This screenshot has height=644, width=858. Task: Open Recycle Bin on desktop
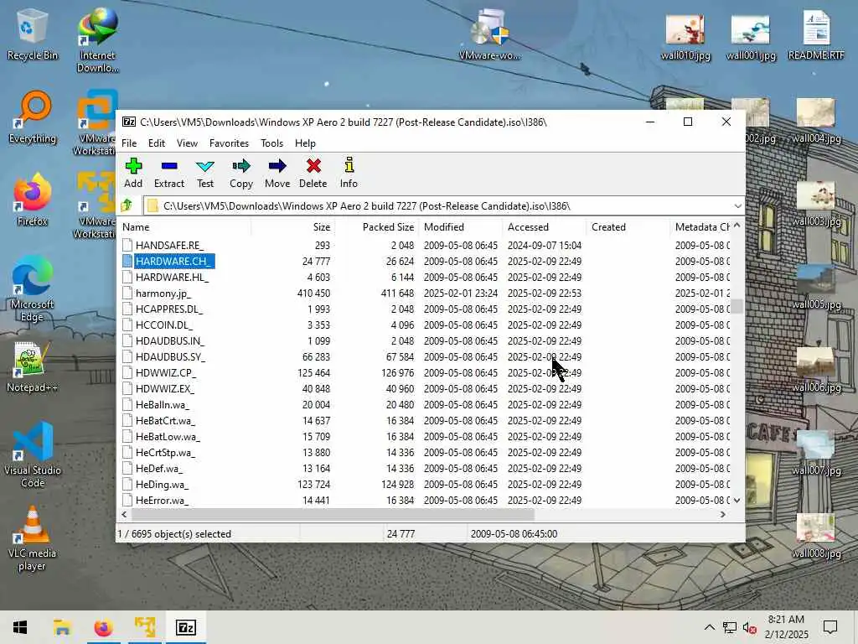tap(32, 34)
